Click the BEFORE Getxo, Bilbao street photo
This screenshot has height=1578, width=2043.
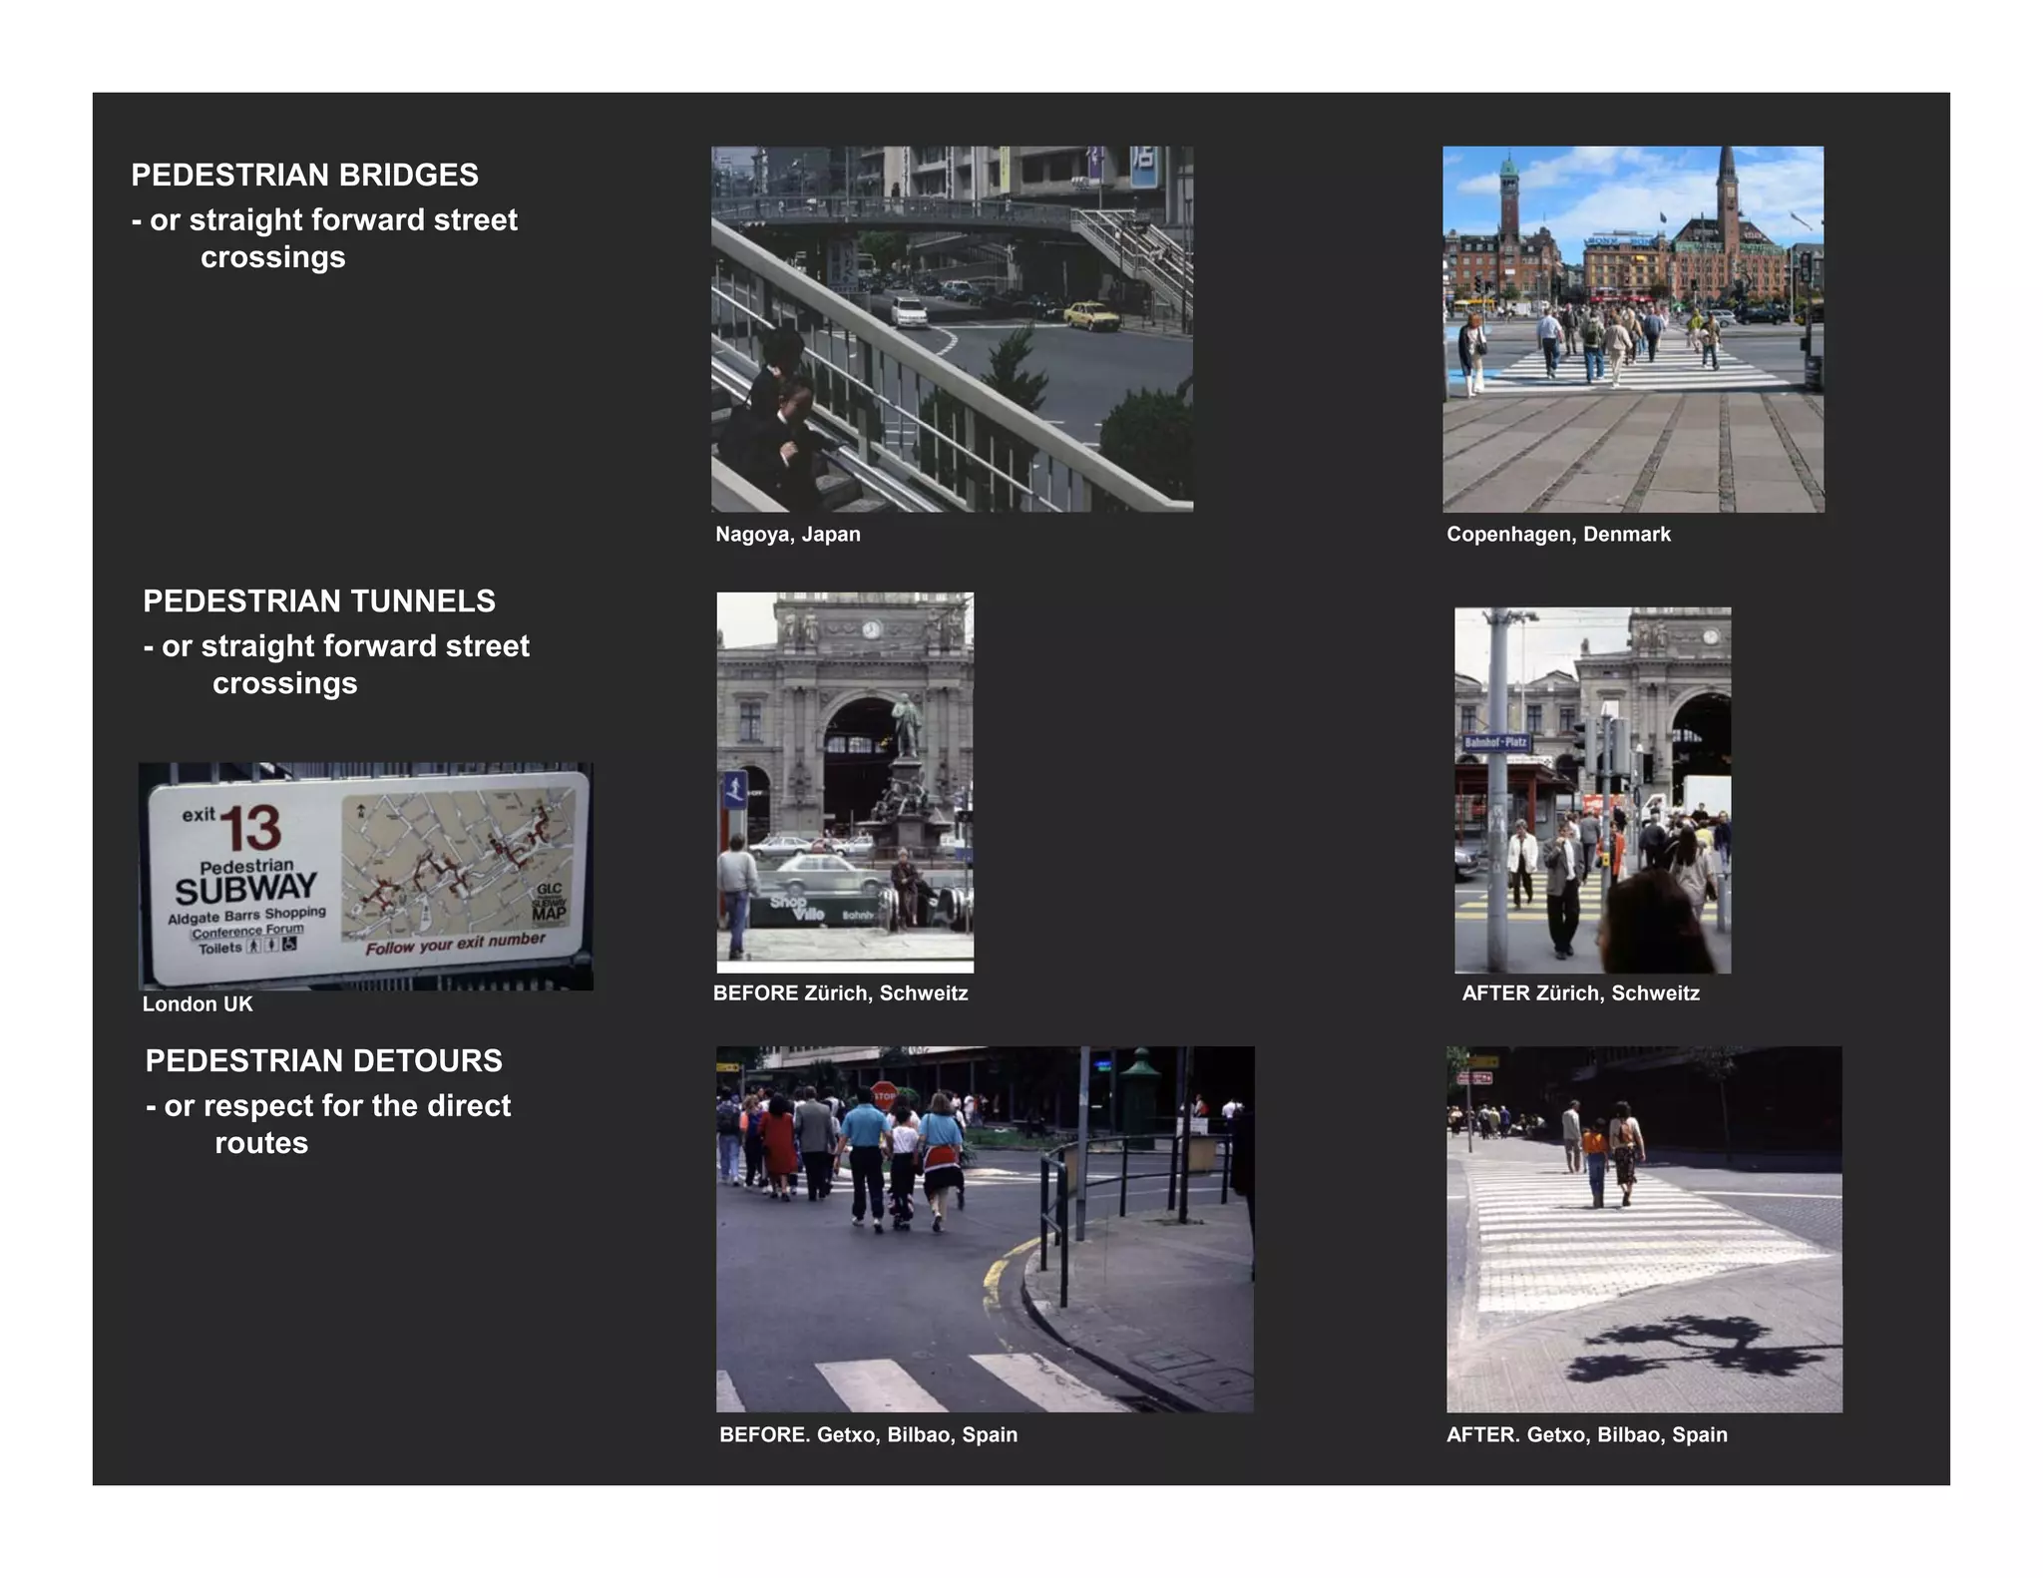tap(985, 1229)
